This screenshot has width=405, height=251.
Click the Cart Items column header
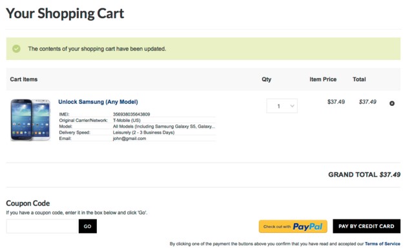[24, 79]
